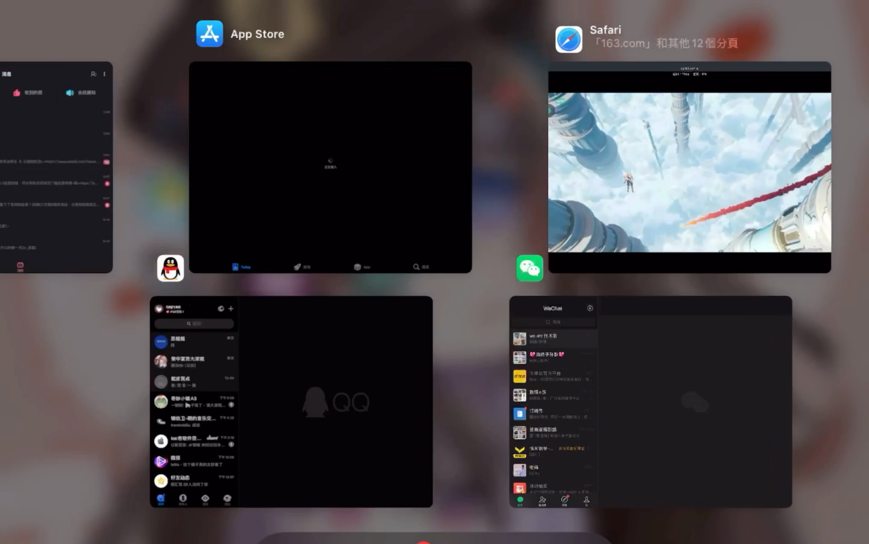Open the QQ penguin app icon
869x544 pixels.
170,268
